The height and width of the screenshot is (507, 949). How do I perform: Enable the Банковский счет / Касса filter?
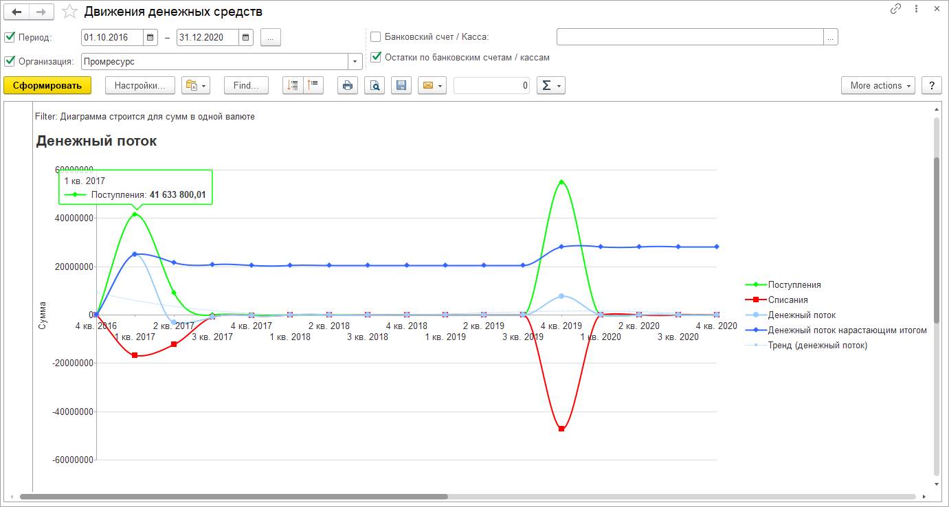coord(376,37)
